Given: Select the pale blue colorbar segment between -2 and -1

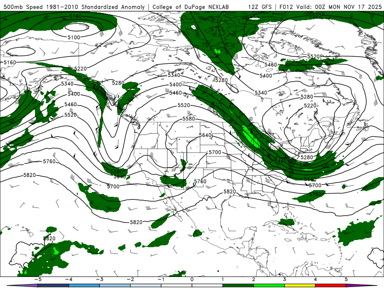Looking at the screenshot, I should click(x=146, y=286).
